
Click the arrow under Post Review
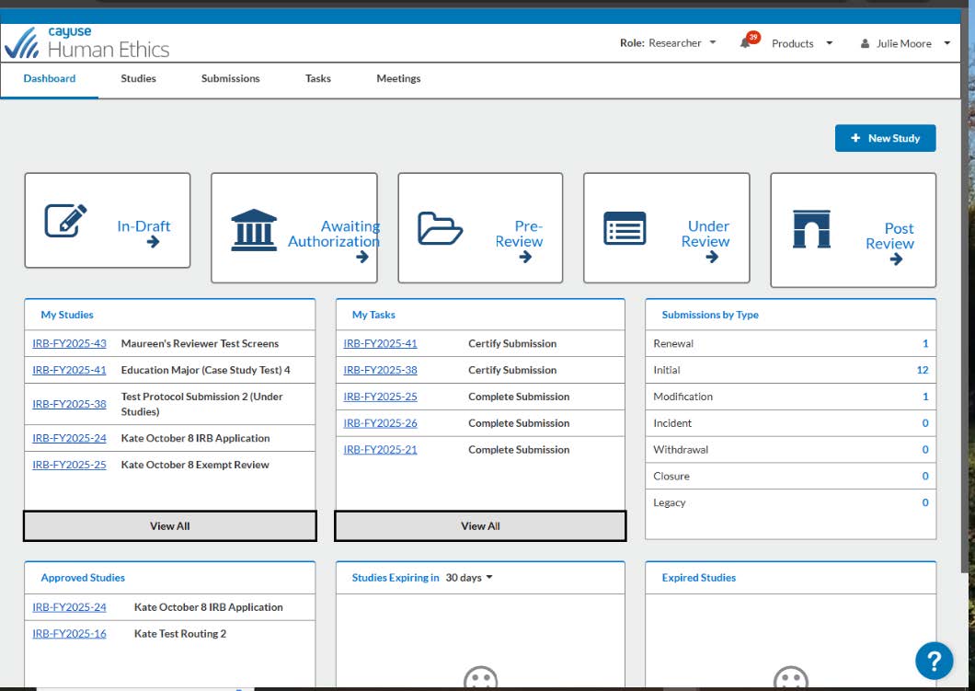(x=896, y=259)
